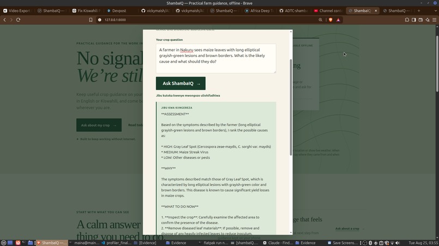439x246 pixels.
Task: Bookmark this page with the bookmark icon
Action: (x=91, y=20)
